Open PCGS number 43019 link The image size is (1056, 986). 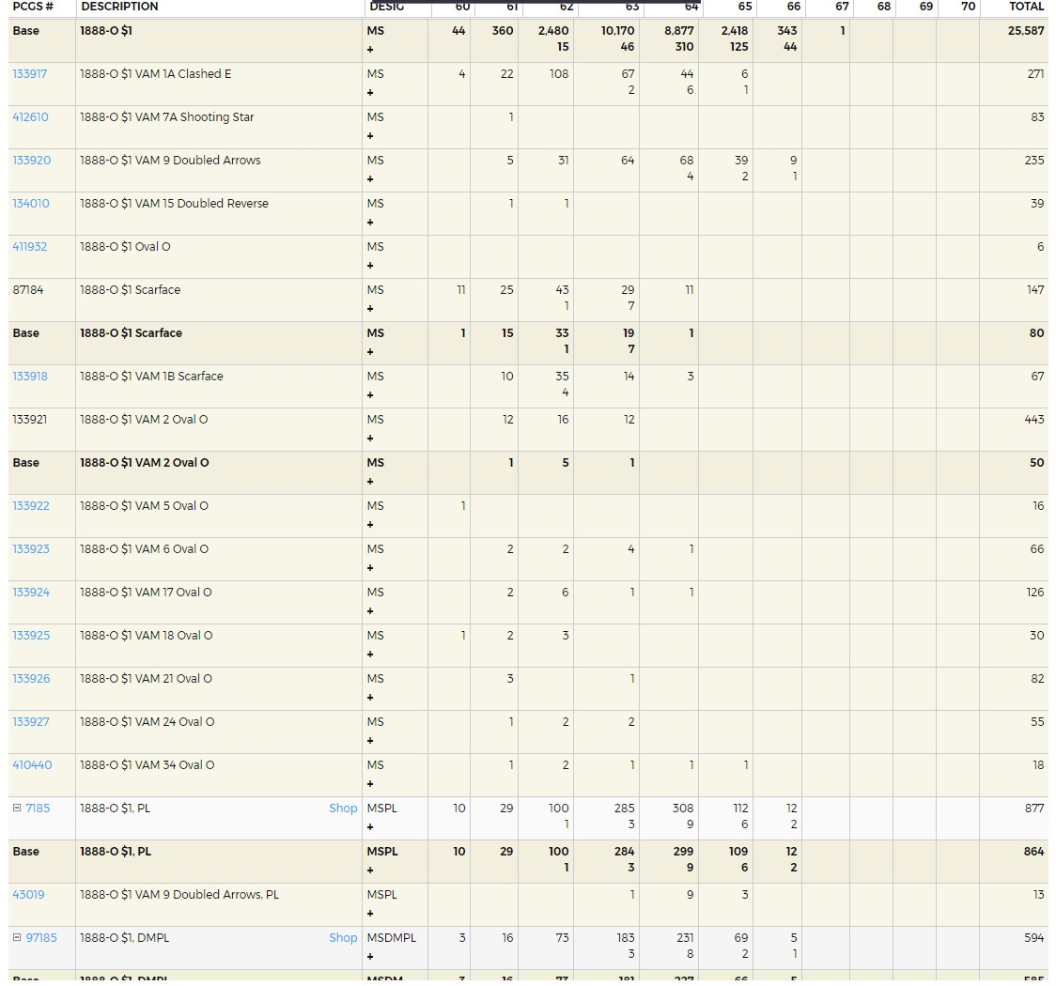pos(28,895)
